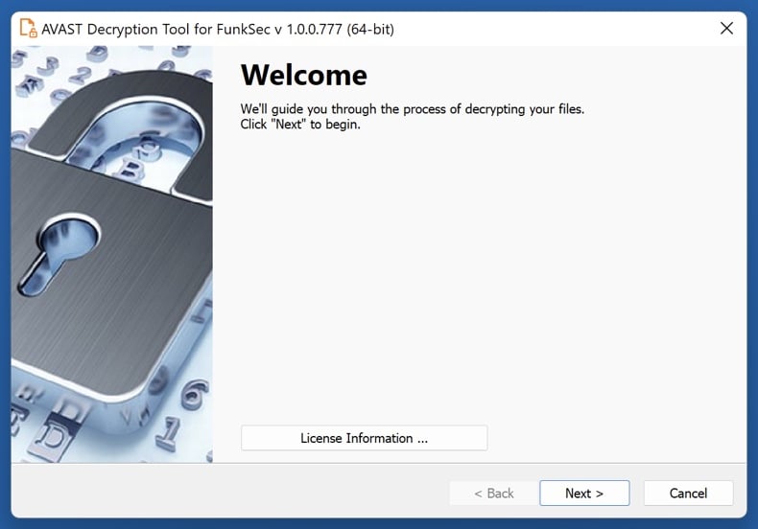Close the AVAST Decryption Tool window

tap(726, 29)
